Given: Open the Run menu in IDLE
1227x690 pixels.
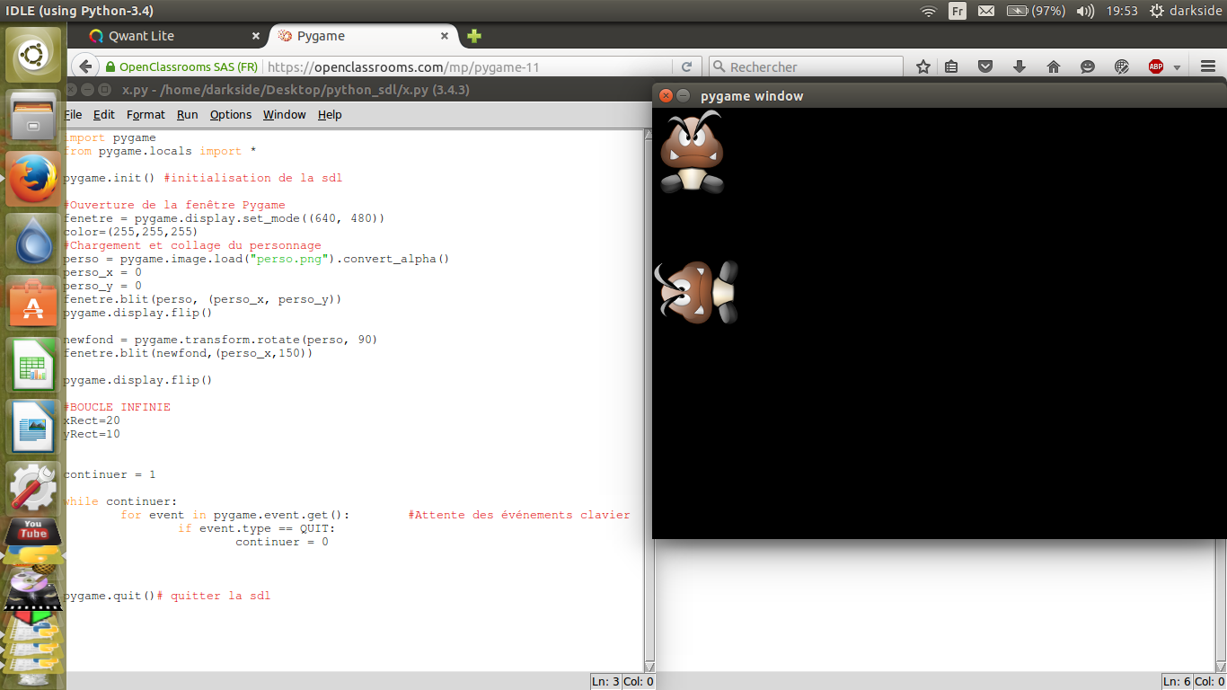Looking at the screenshot, I should [x=186, y=115].
